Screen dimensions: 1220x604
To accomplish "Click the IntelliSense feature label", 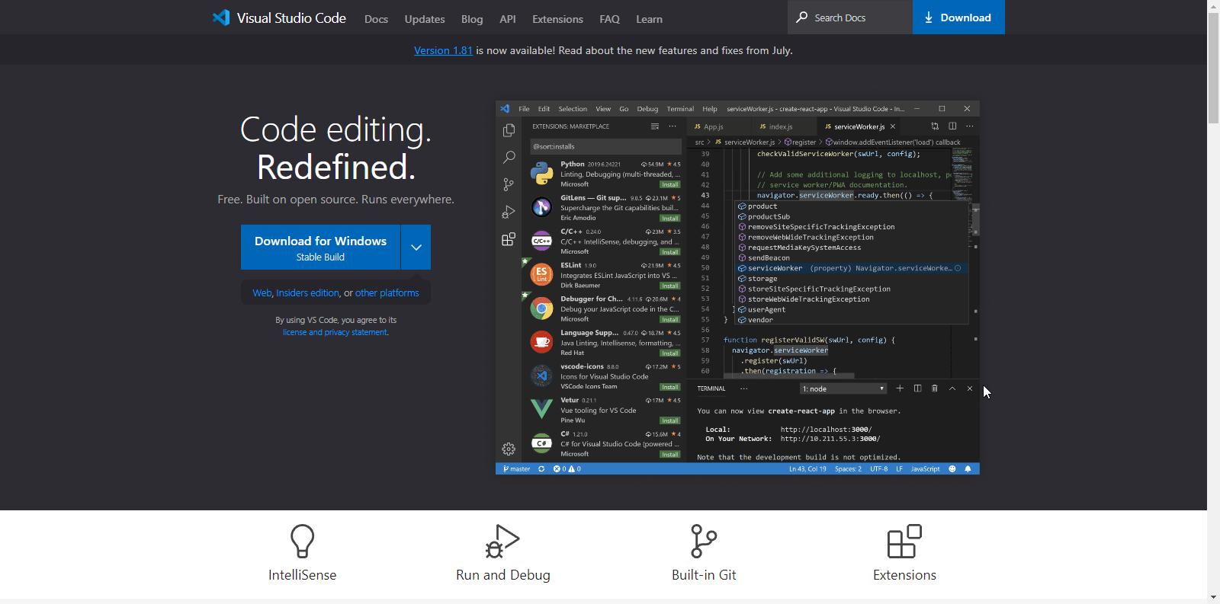I will [x=302, y=575].
